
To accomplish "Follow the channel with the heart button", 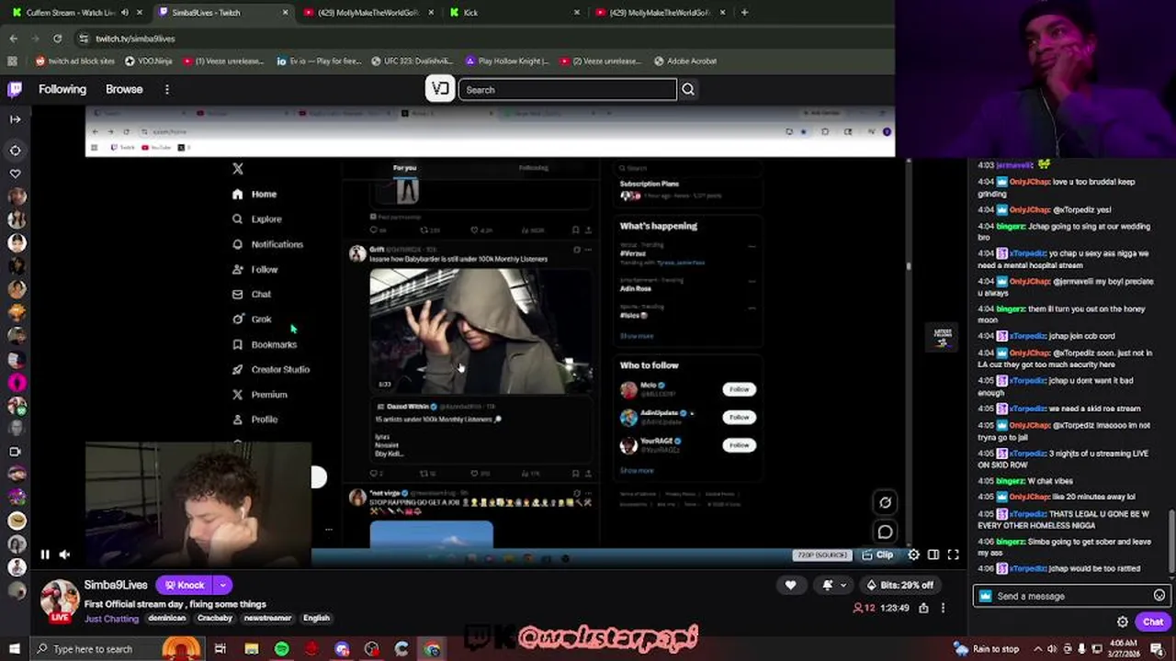I will pyautogui.click(x=790, y=585).
